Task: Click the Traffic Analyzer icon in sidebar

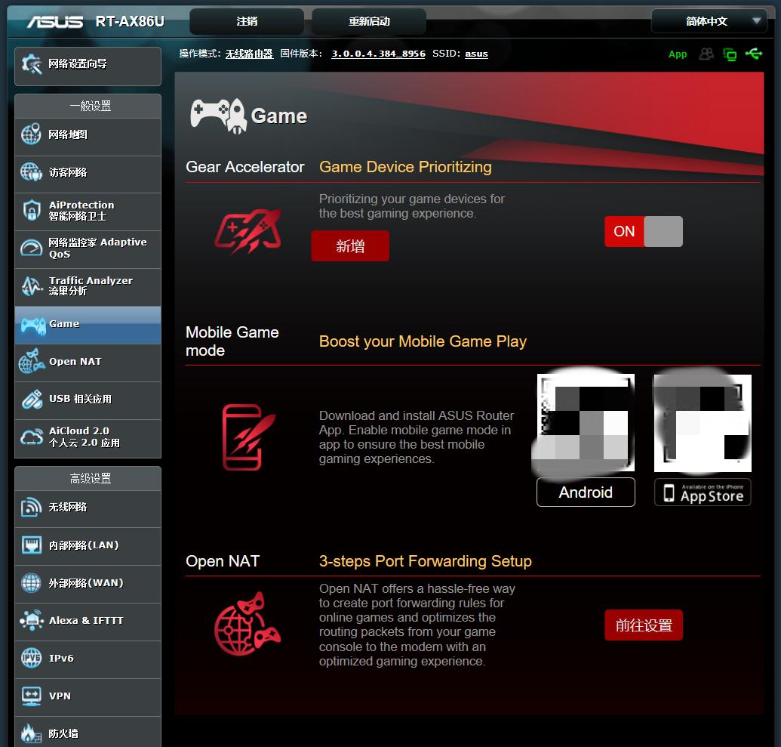Action: click(x=31, y=286)
